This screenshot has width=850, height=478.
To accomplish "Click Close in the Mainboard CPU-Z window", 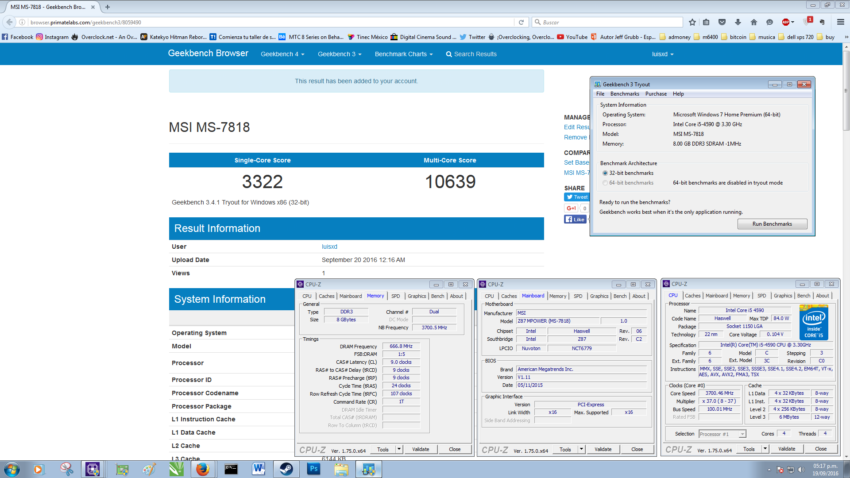I will [x=637, y=449].
